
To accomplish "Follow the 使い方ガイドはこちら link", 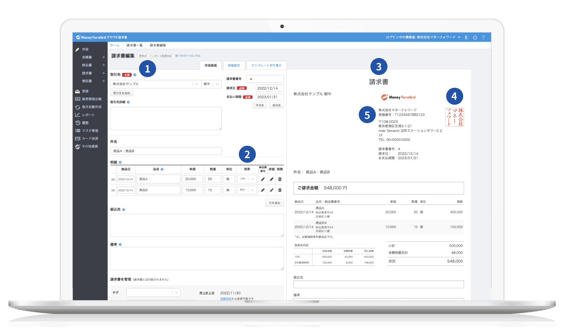I will pos(188,56).
